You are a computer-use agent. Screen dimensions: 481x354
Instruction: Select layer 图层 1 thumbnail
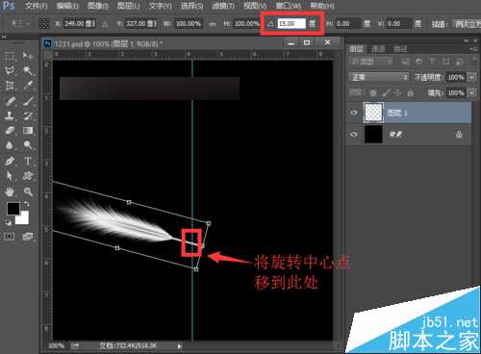[x=373, y=113]
